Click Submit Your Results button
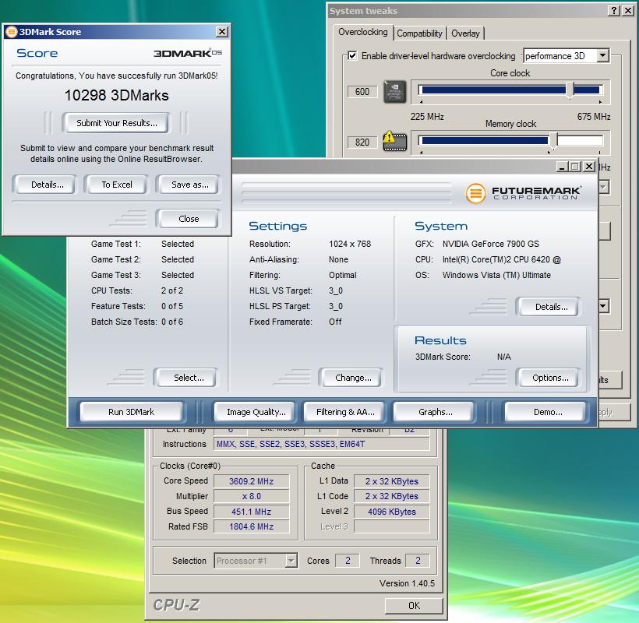This screenshot has width=639, height=623. 117,123
